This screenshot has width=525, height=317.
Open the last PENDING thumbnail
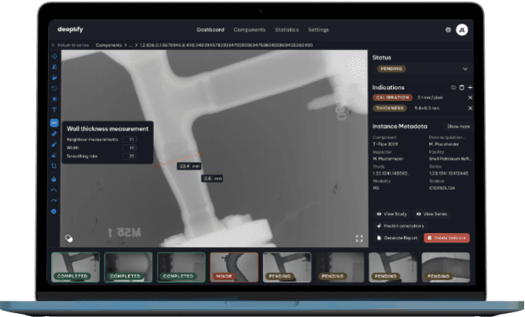tap(446, 268)
